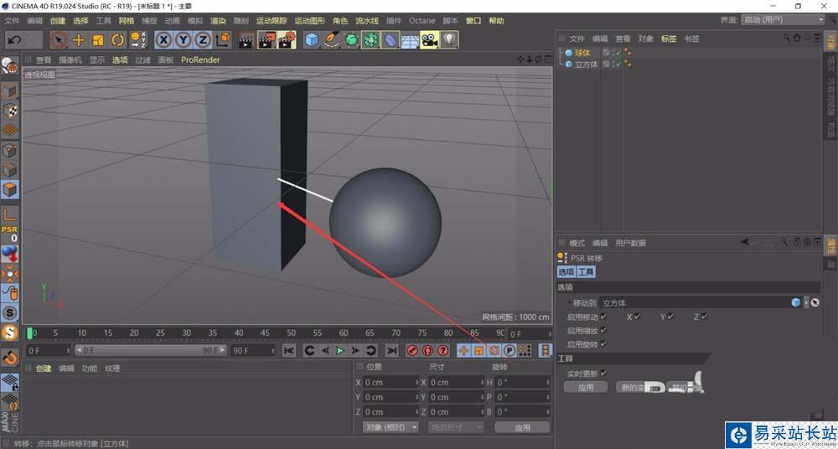Disable the 启用移动 checkbox
The height and width of the screenshot is (449, 838).
coord(603,317)
